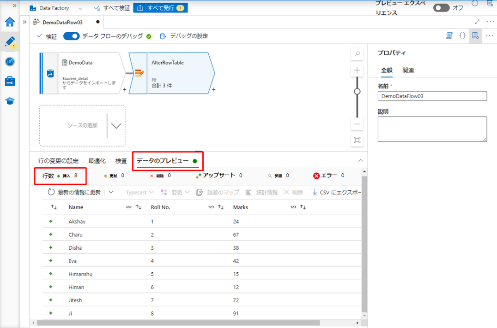Click the Akshay name cell
497x328 pixels.
click(77, 222)
